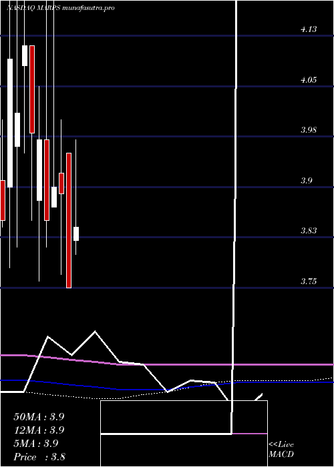Click the 4.05 price axis label
The width and height of the screenshot is (334, 467).
coord(309,80)
